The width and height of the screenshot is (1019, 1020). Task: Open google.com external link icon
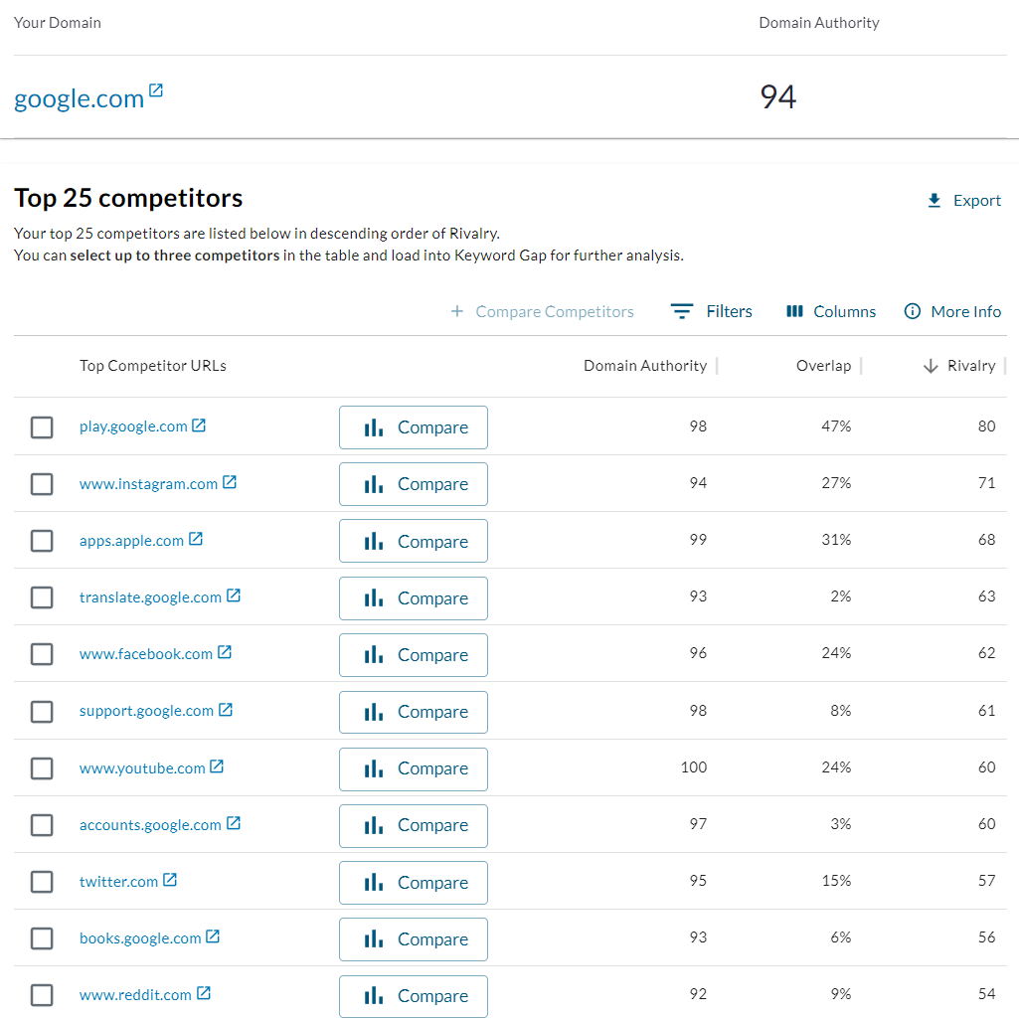tap(155, 90)
